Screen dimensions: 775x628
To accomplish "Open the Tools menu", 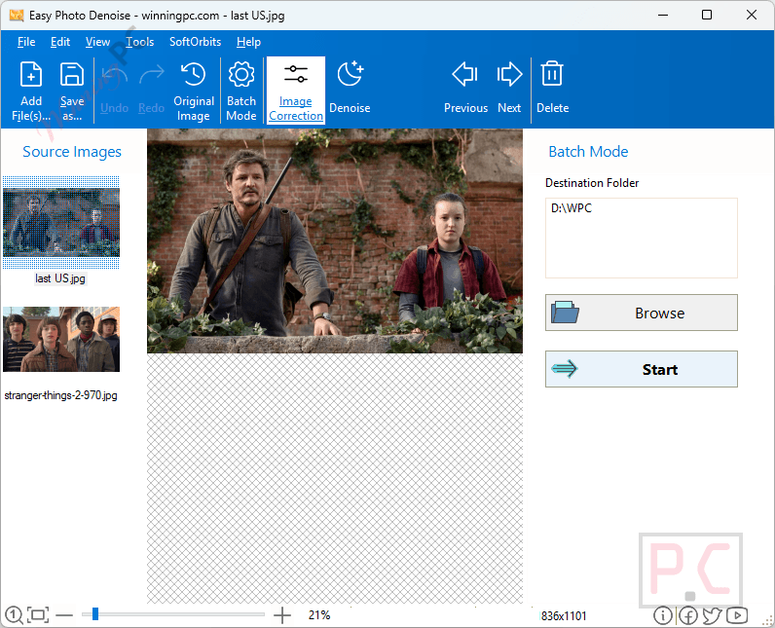I will [140, 42].
